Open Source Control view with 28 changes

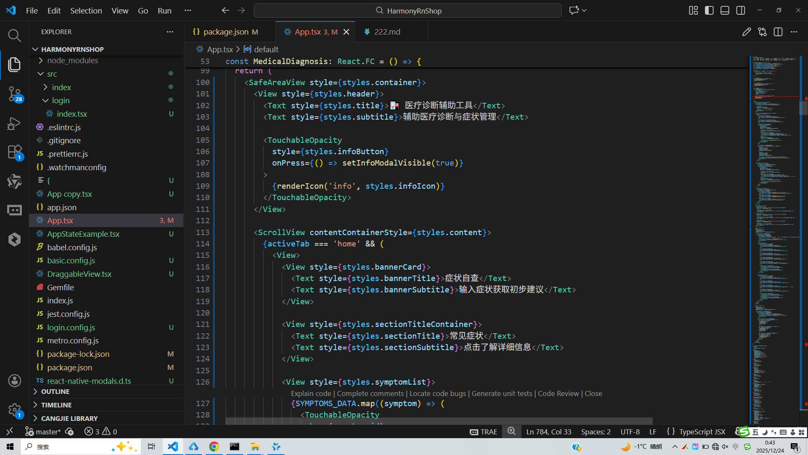14,94
